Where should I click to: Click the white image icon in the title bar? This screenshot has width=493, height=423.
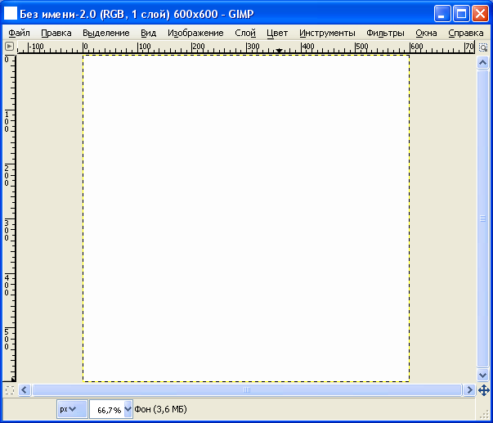click(11, 14)
